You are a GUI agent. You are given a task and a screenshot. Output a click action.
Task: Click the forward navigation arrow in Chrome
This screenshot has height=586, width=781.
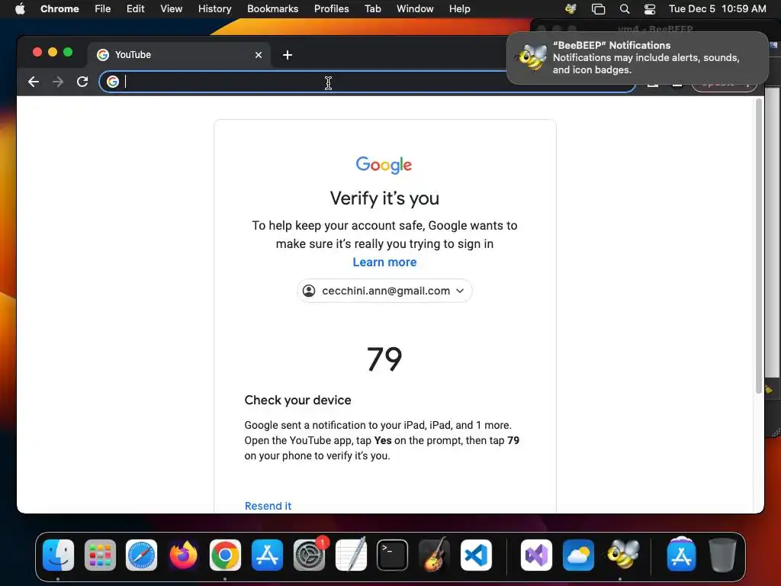[x=58, y=82]
